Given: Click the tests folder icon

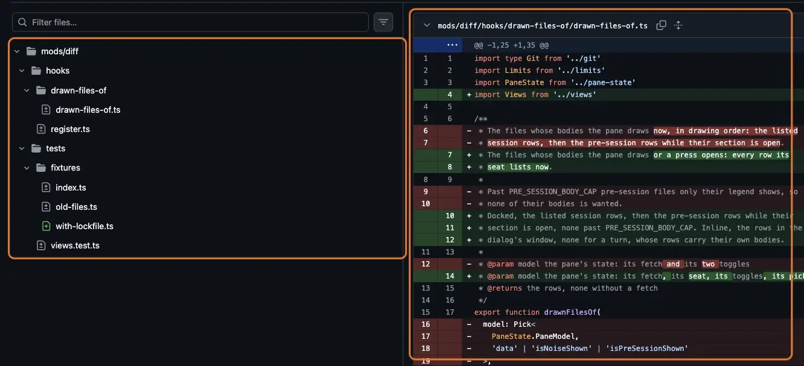Looking at the screenshot, I should click(36, 148).
